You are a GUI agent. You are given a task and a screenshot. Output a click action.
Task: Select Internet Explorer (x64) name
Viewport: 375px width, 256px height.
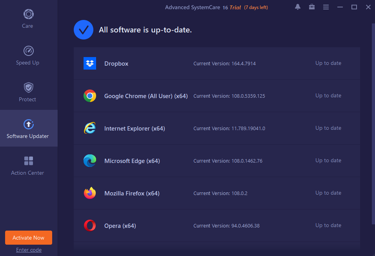pos(135,129)
